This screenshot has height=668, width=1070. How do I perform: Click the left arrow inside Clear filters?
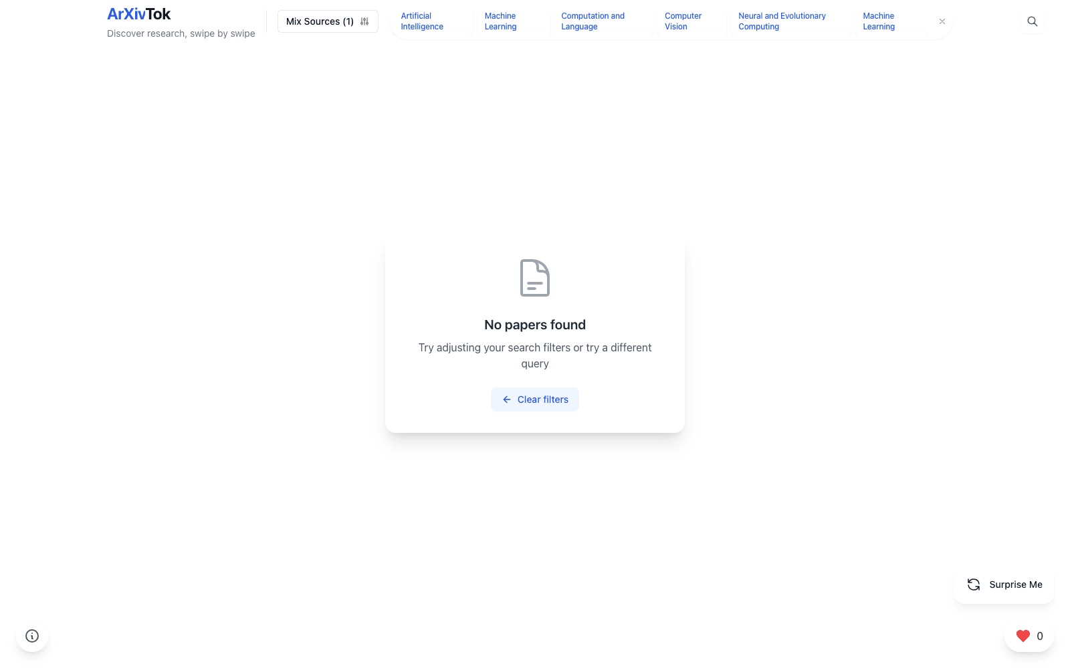pos(506,399)
